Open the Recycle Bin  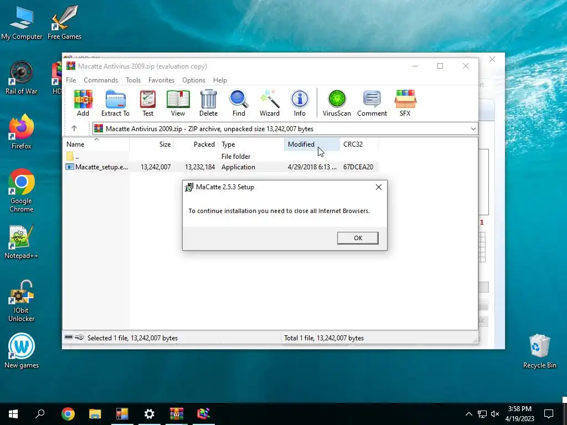point(539,351)
